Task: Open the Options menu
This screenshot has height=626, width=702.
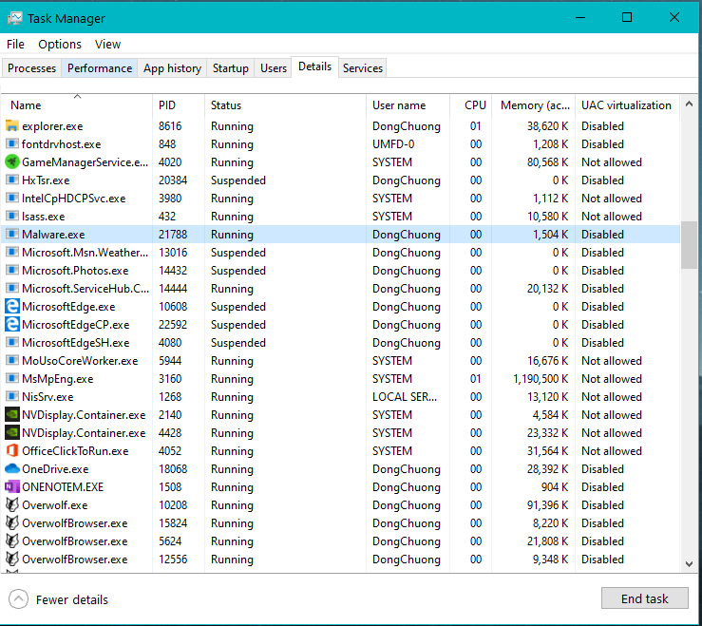Action: 60,45
